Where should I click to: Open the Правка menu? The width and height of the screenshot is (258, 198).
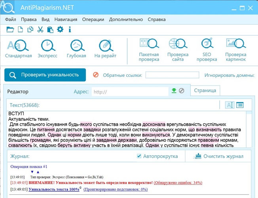click(29, 19)
